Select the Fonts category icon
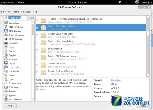The height and width of the screenshot is (110, 153). tap(6, 47)
